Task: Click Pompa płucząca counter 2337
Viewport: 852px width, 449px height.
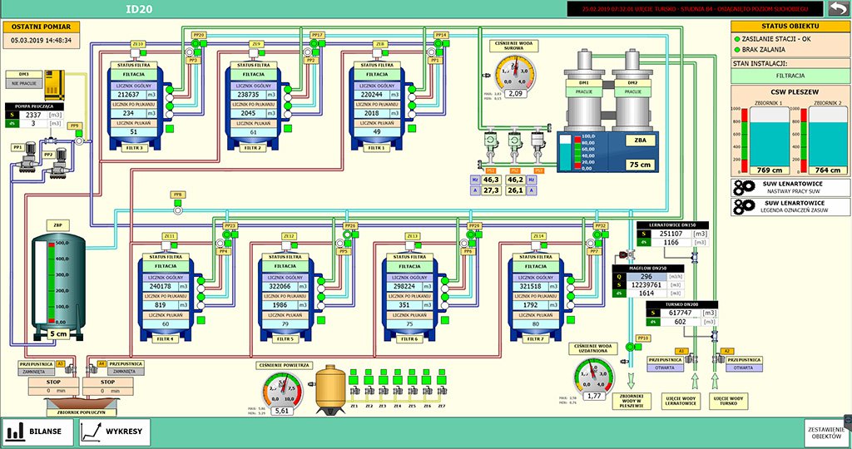Action: [x=33, y=115]
